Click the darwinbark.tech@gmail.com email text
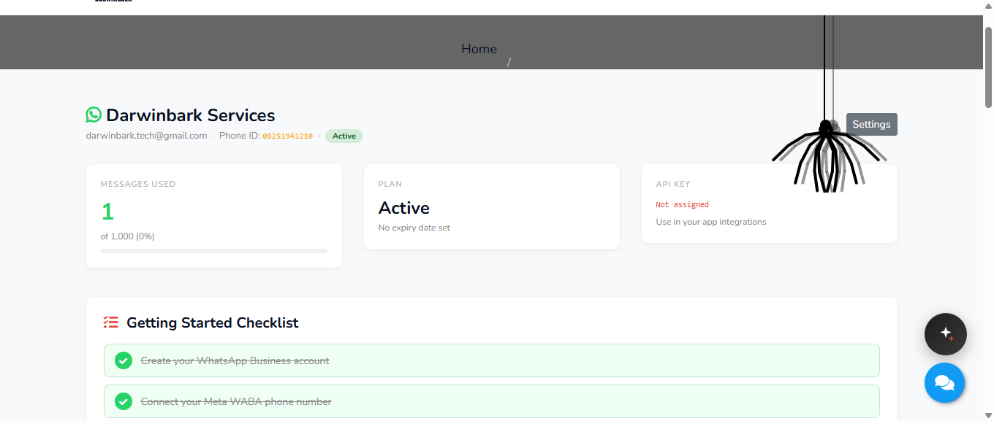Viewport: 994px width, 421px height. [146, 136]
